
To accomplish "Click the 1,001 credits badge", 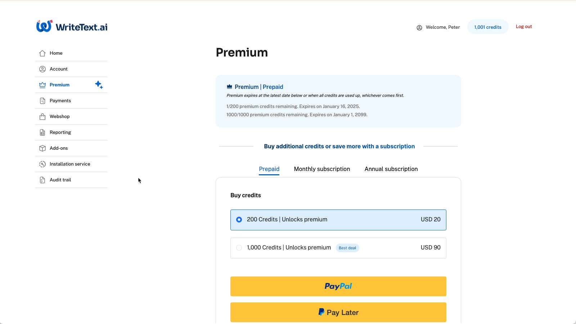I will pyautogui.click(x=487, y=27).
